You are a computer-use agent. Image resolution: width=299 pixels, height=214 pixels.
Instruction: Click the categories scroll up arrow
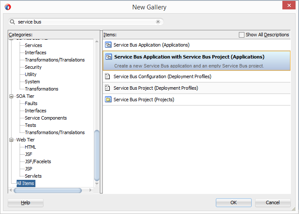97,41
